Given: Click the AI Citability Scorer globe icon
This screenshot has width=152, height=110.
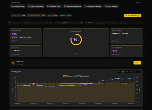Looking at the screenshot, I should pyautogui.click(x=48, y=6).
